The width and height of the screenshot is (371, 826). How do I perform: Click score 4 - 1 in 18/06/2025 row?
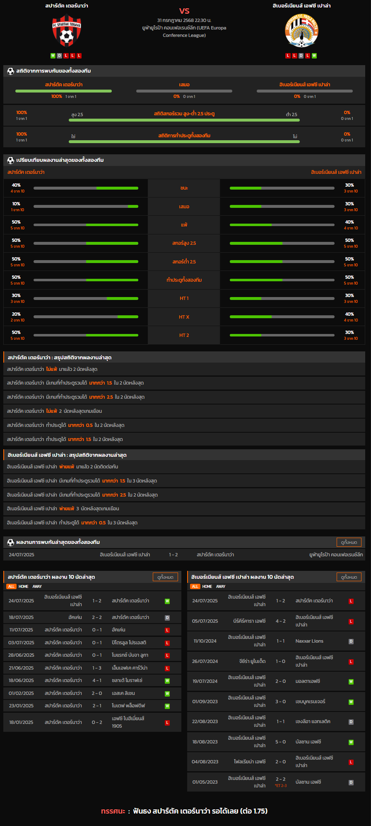click(x=97, y=680)
